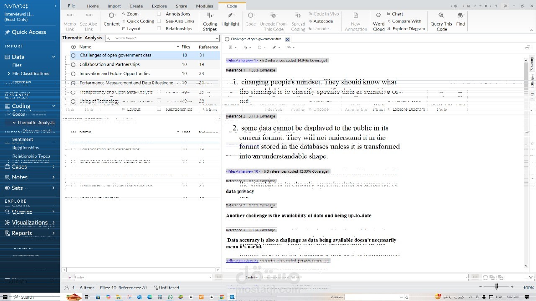Open Quick Access in the sidebar

coord(25,32)
